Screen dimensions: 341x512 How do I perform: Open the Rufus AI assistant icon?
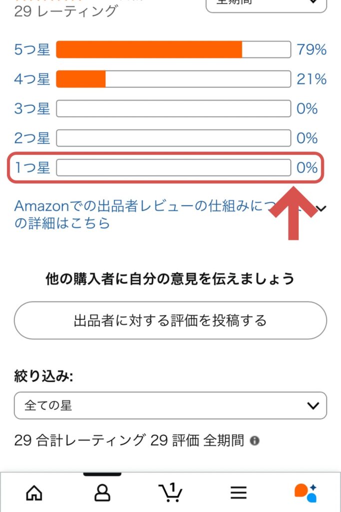[306, 492]
